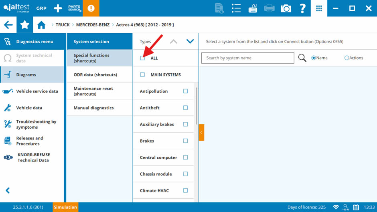Check the Auxiliary brakes checkbox

tap(185, 124)
